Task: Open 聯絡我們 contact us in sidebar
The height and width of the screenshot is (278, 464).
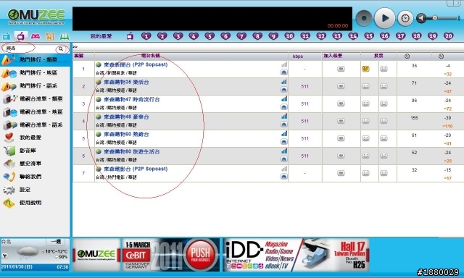Action: [x=35, y=177]
